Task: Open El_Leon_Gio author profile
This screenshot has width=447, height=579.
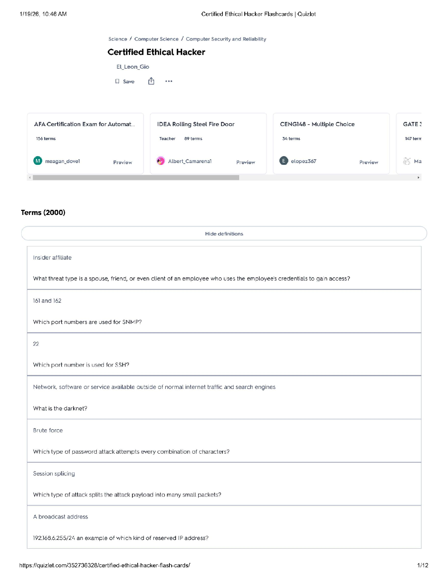Action: pos(133,67)
